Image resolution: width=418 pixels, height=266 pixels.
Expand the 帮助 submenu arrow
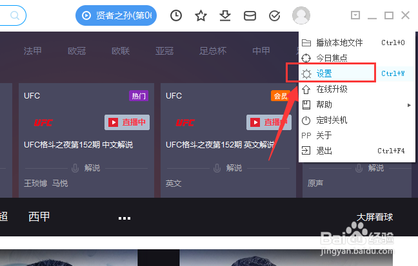(409, 105)
